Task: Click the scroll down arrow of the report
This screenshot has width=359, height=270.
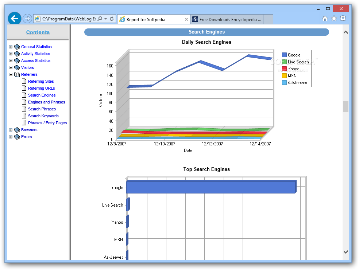Action: 346,252
